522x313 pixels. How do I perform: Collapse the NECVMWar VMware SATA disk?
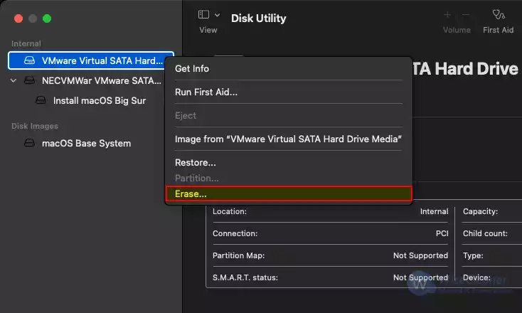14,80
